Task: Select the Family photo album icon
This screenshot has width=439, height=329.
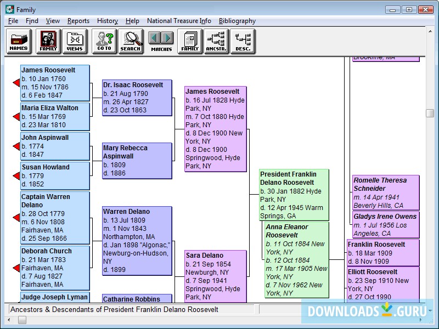Action: (48, 41)
